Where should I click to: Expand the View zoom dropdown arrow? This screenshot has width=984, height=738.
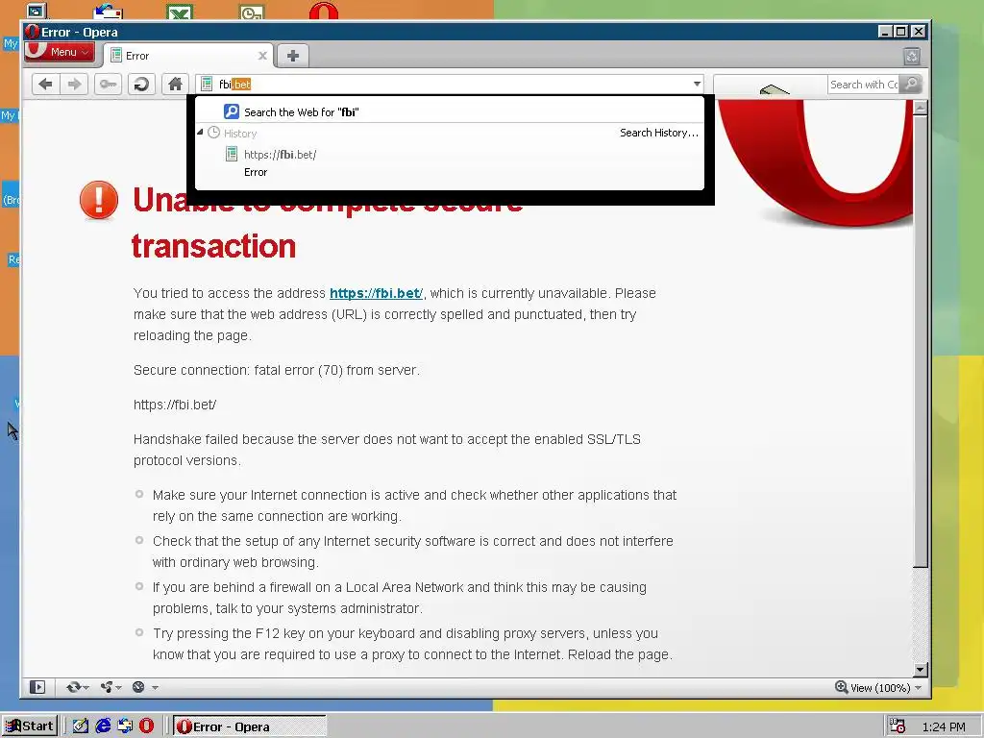919,688
